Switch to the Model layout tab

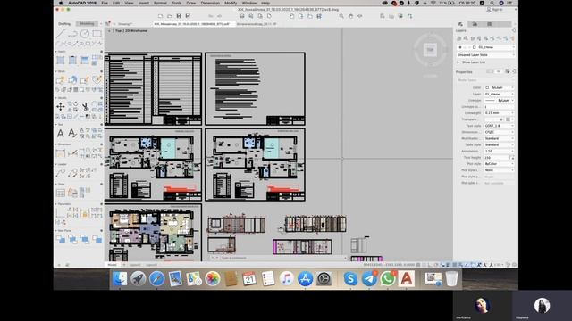[112, 265]
